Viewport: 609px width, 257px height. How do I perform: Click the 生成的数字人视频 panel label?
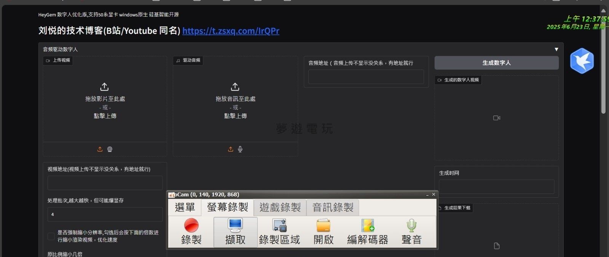point(458,80)
